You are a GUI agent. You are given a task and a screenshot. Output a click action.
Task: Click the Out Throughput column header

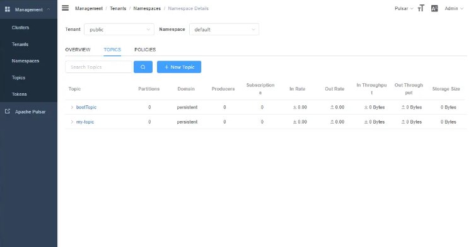[x=409, y=89]
